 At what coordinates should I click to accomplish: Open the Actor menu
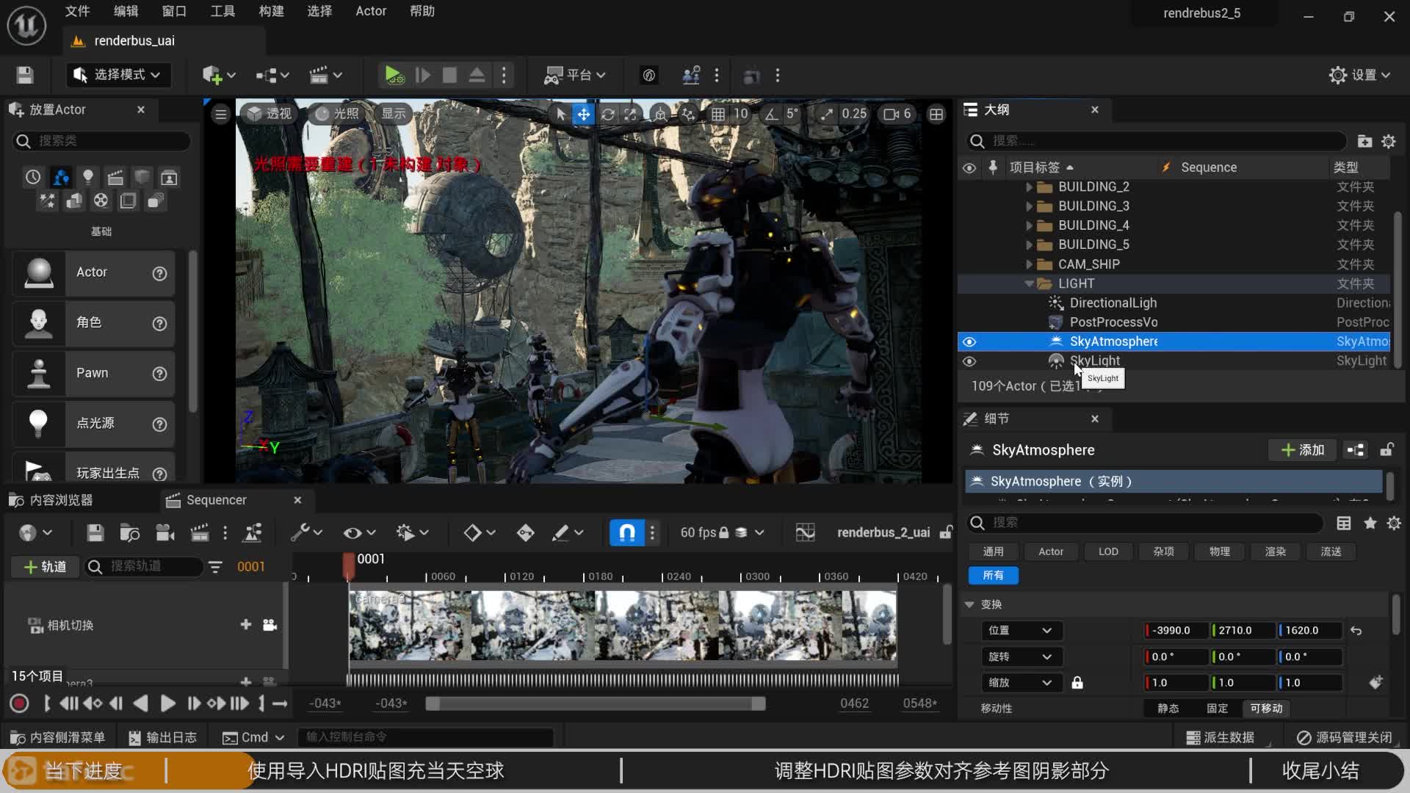[x=371, y=11]
